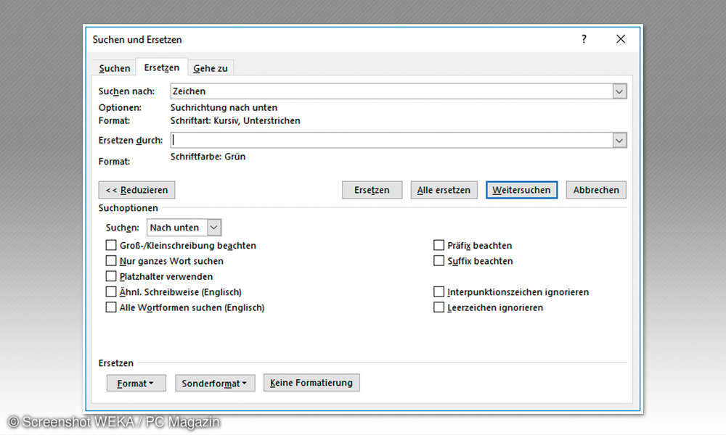This screenshot has height=435, width=726.
Task: Collapse options with the Reduzieren button
Action: point(136,190)
